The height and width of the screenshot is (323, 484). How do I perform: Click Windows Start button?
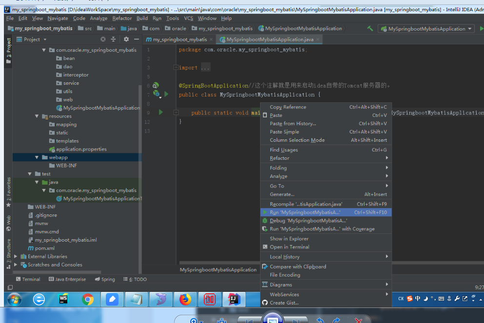[x=14, y=299]
